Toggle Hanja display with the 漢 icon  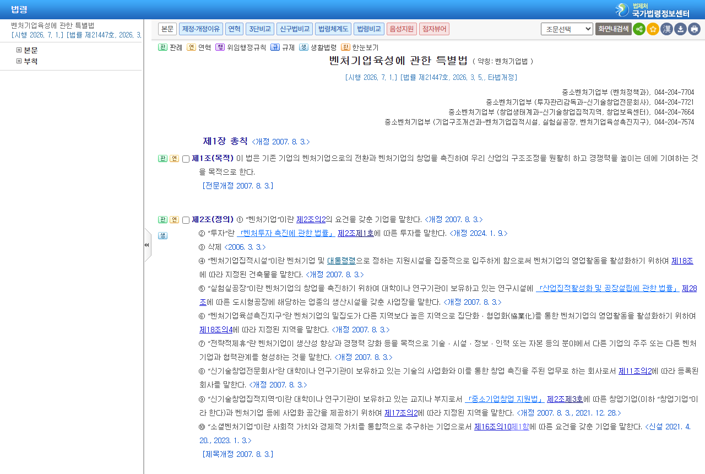pyautogui.click(x=666, y=29)
